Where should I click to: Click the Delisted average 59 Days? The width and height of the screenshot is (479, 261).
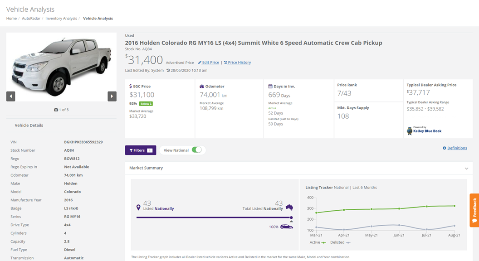click(x=275, y=124)
